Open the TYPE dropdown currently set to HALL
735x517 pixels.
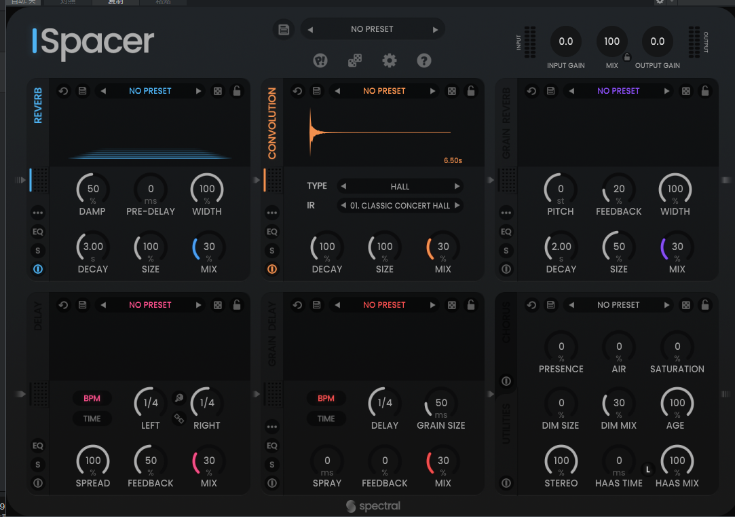(400, 186)
